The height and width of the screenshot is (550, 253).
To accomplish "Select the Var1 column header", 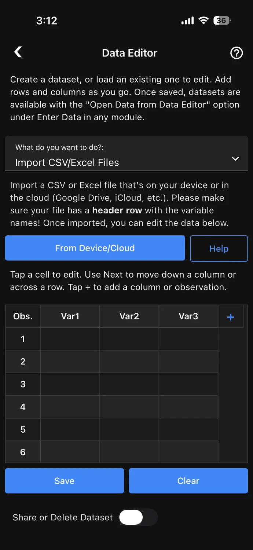I will 70,316.
